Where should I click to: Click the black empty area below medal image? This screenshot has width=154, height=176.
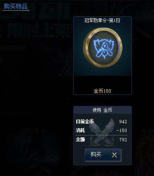pos(103,82)
